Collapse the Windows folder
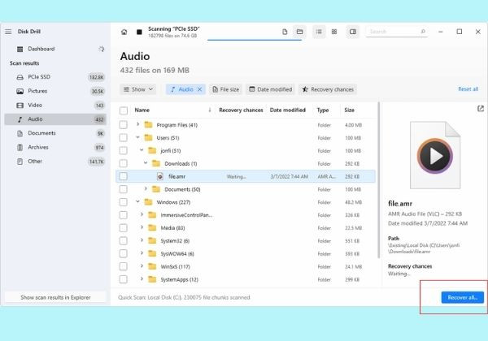This screenshot has width=488, height=341. (138, 202)
